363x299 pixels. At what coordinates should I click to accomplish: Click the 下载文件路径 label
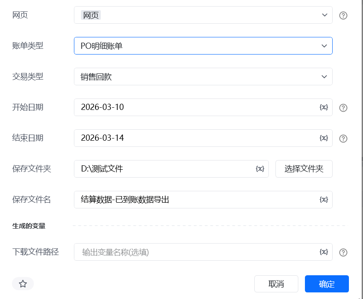point(36,252)
